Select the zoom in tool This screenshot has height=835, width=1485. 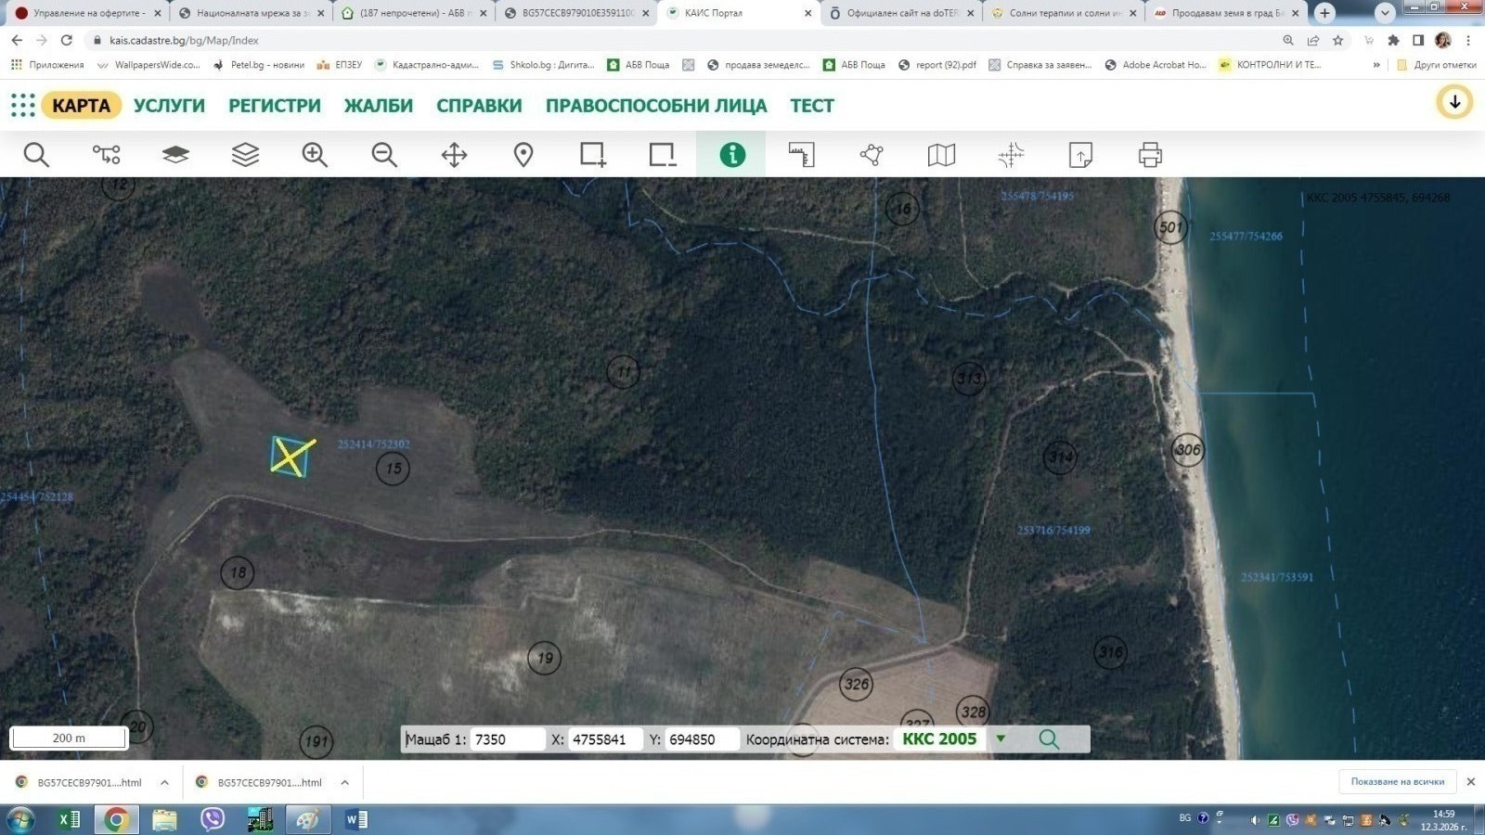click(x=315, y=155)
